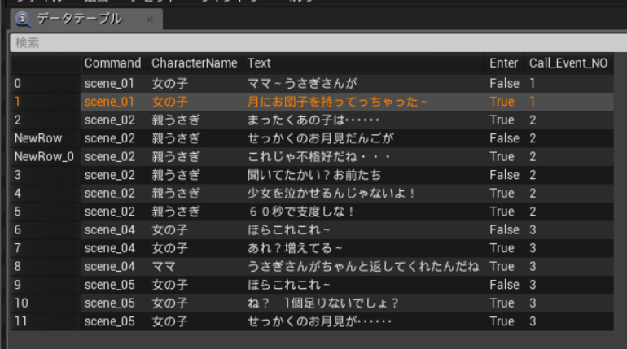Viewport: 627px width, 349px height.
Task: Click text あれ？増えてる～
Action: [x=295, y=248]
